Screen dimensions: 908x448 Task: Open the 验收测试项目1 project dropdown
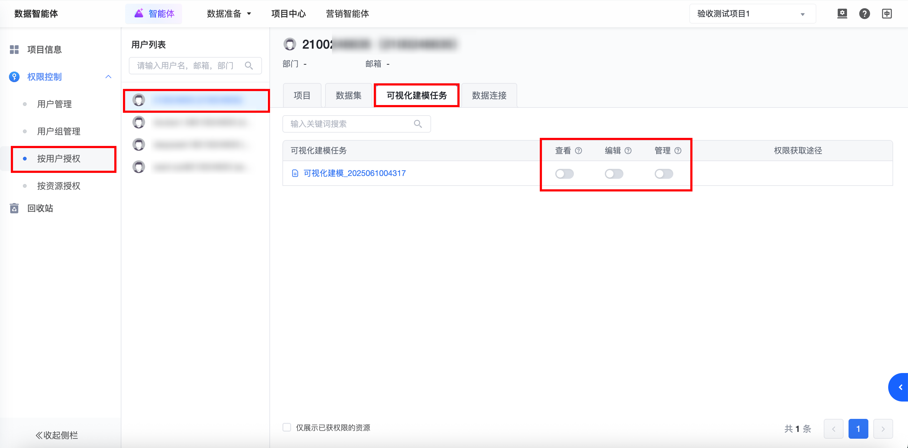coord(752,14)
